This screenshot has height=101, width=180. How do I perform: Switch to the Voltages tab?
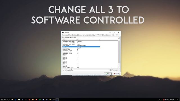75,35
